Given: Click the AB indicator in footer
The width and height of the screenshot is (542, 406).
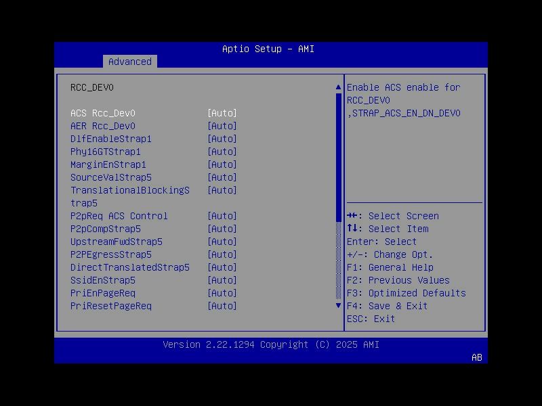Looking at the screenshot, I should pyautogui.click(x=477, y=358).
